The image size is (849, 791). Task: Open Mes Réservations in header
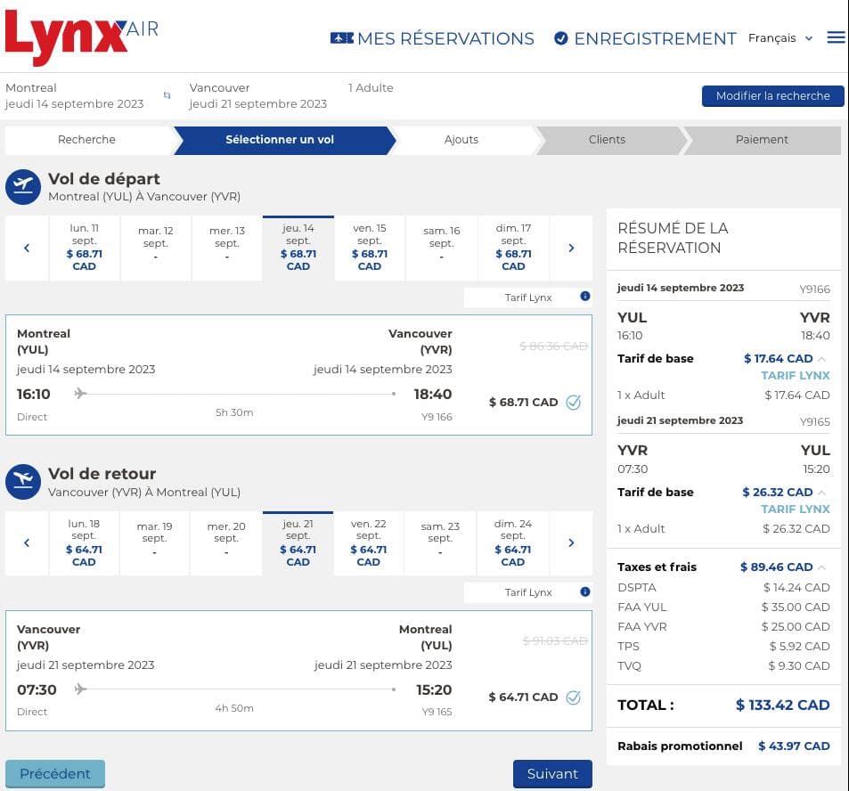[432, 38]
